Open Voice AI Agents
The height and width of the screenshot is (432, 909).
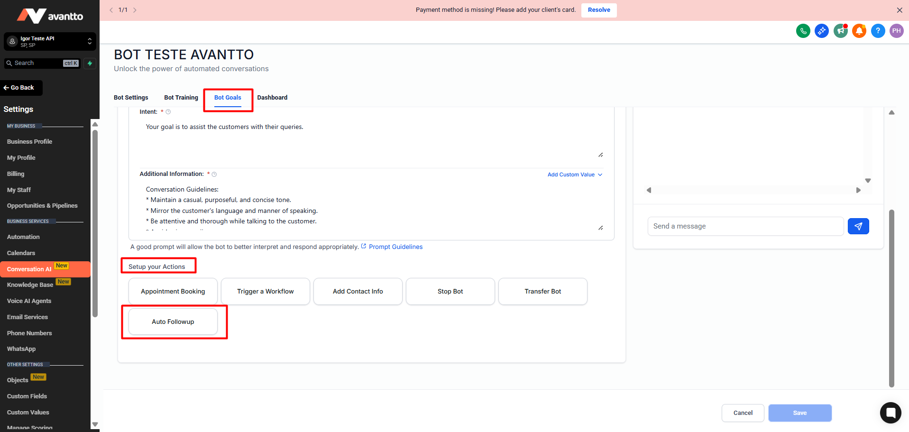pos(29,301)
